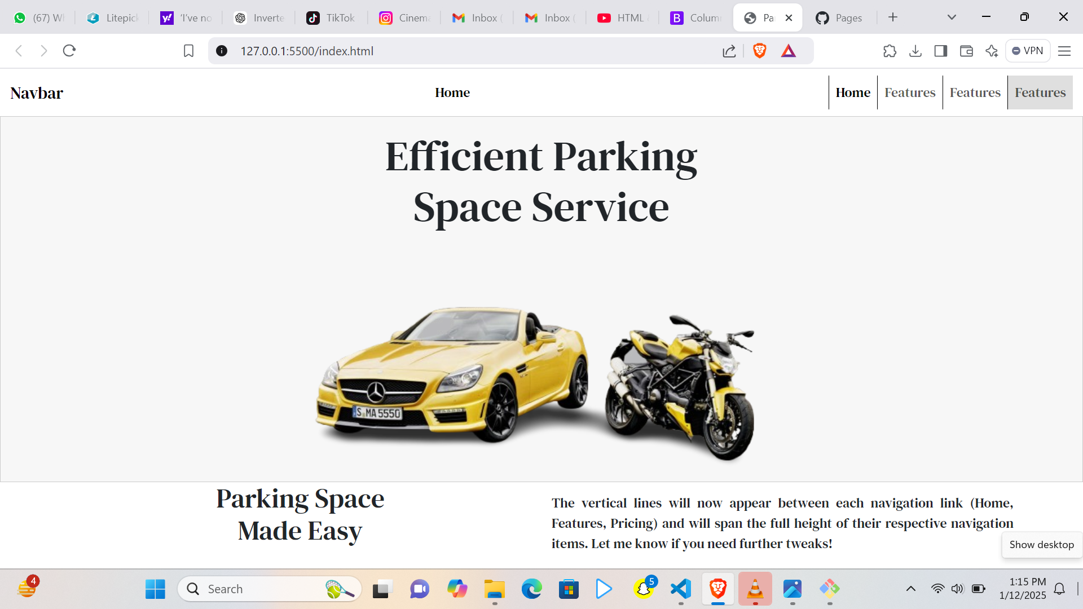The height and width of the screenshot is (609, 1083).
Task: Switch to the second Gmail Inbox tab
Action: point(550,17)
